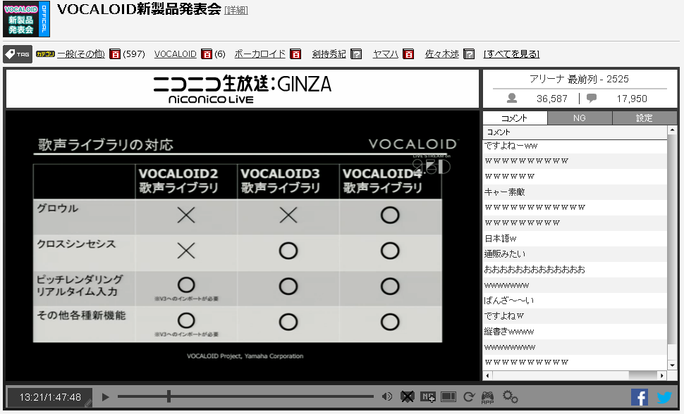Expand all tags with すべてを見る

[511, 54]
